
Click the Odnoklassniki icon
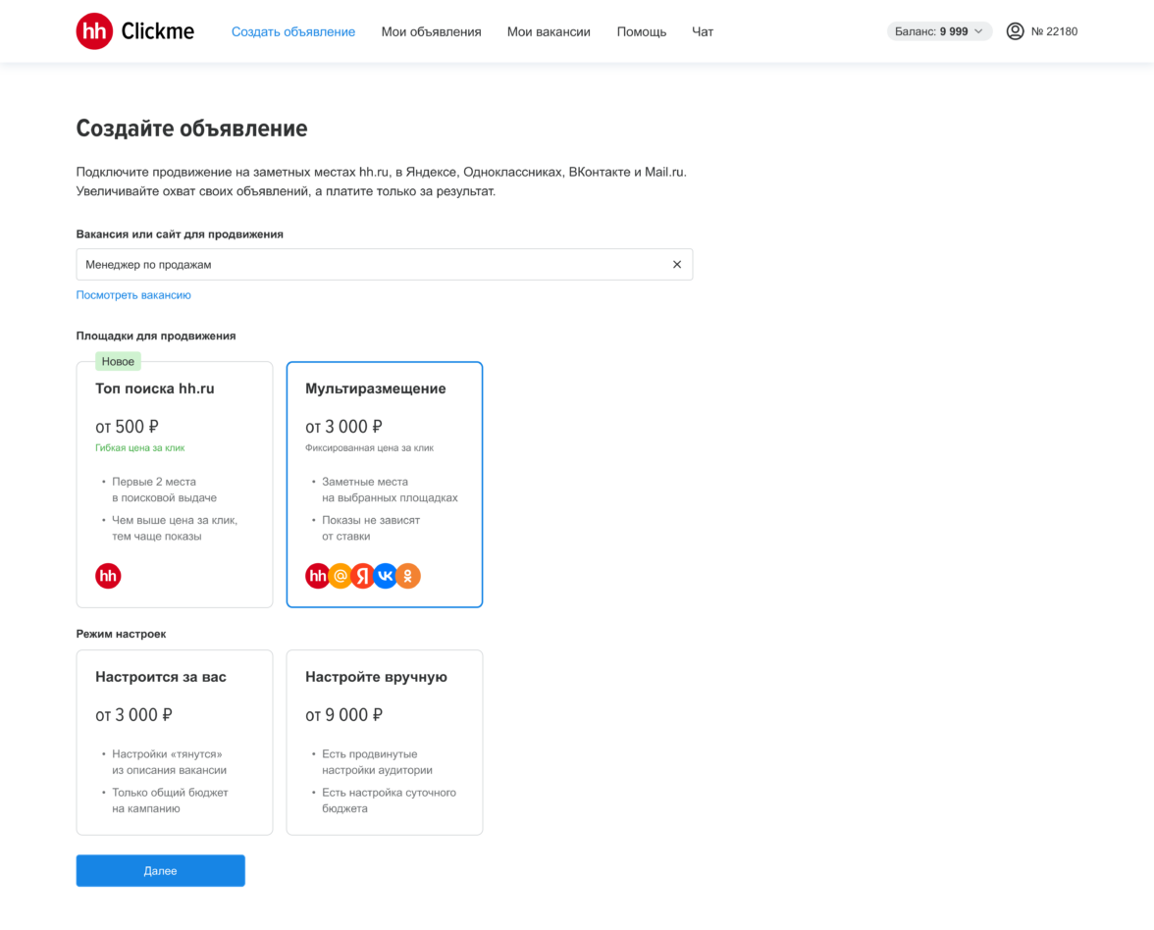408,576
